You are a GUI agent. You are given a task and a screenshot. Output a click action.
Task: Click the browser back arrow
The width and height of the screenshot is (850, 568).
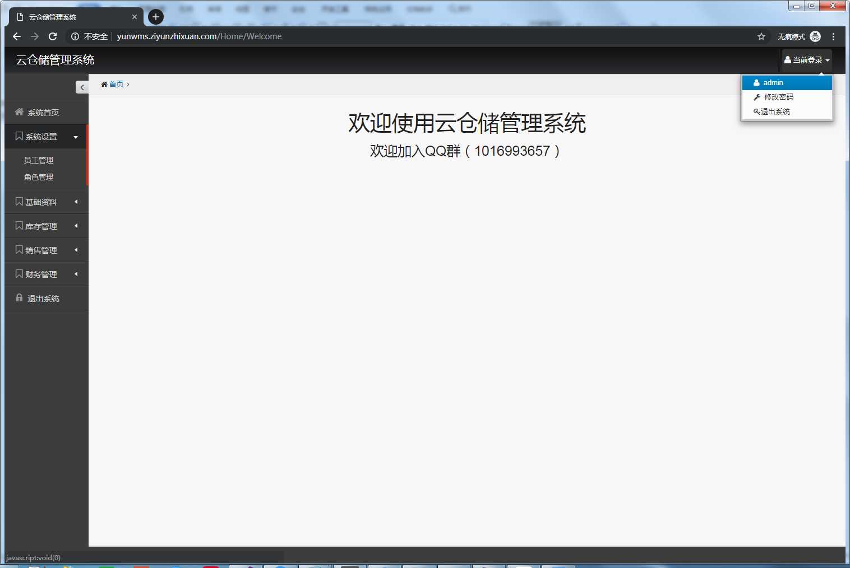(17, 36)
